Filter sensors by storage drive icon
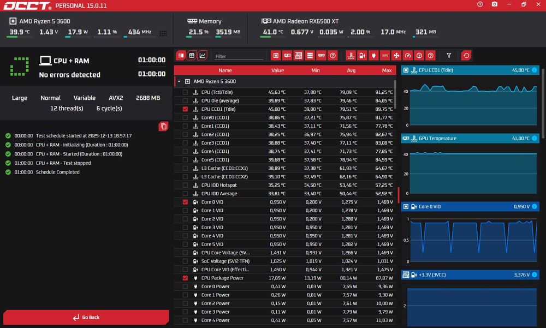546x328 pixels. (310, 55)
